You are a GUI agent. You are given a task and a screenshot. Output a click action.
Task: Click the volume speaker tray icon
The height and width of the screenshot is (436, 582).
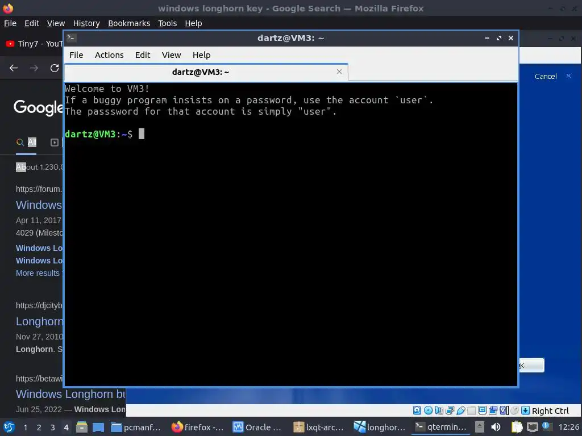pyautogui.click(x=496, y=427)
